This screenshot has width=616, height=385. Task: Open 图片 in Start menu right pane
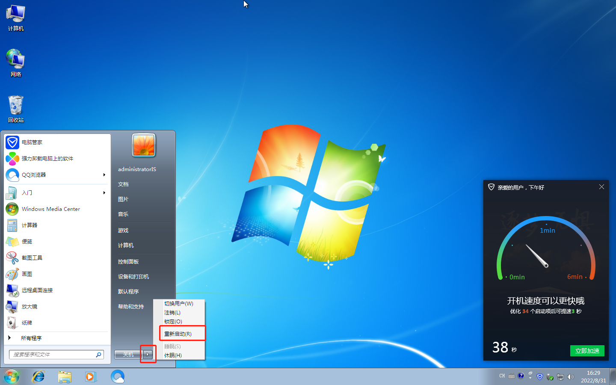[x=143, y=199]
